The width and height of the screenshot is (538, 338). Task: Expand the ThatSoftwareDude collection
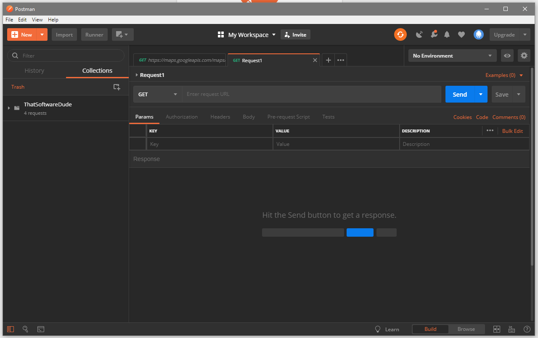9,108
